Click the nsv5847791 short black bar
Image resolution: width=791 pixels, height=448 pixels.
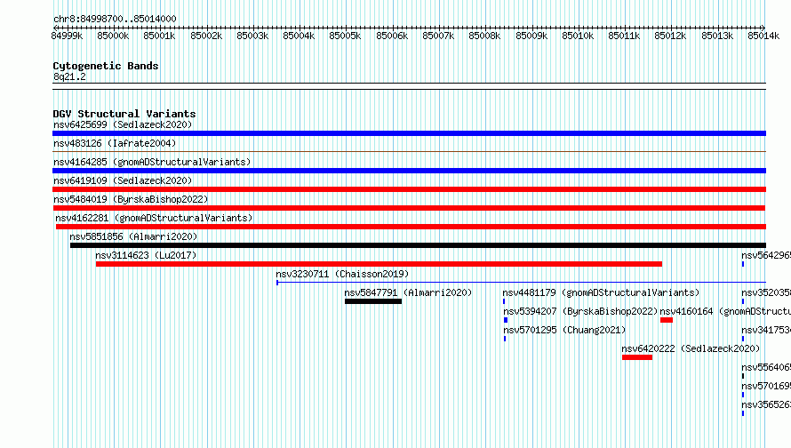pyautogui.click(x=373, y=301)
